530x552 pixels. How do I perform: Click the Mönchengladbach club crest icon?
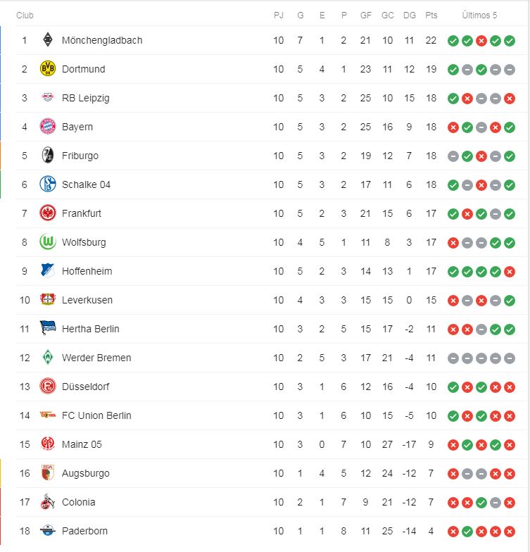[x=47, y=40]
